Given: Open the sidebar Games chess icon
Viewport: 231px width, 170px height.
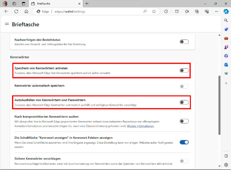Looking at the screenshot, I should click(226, 47).
